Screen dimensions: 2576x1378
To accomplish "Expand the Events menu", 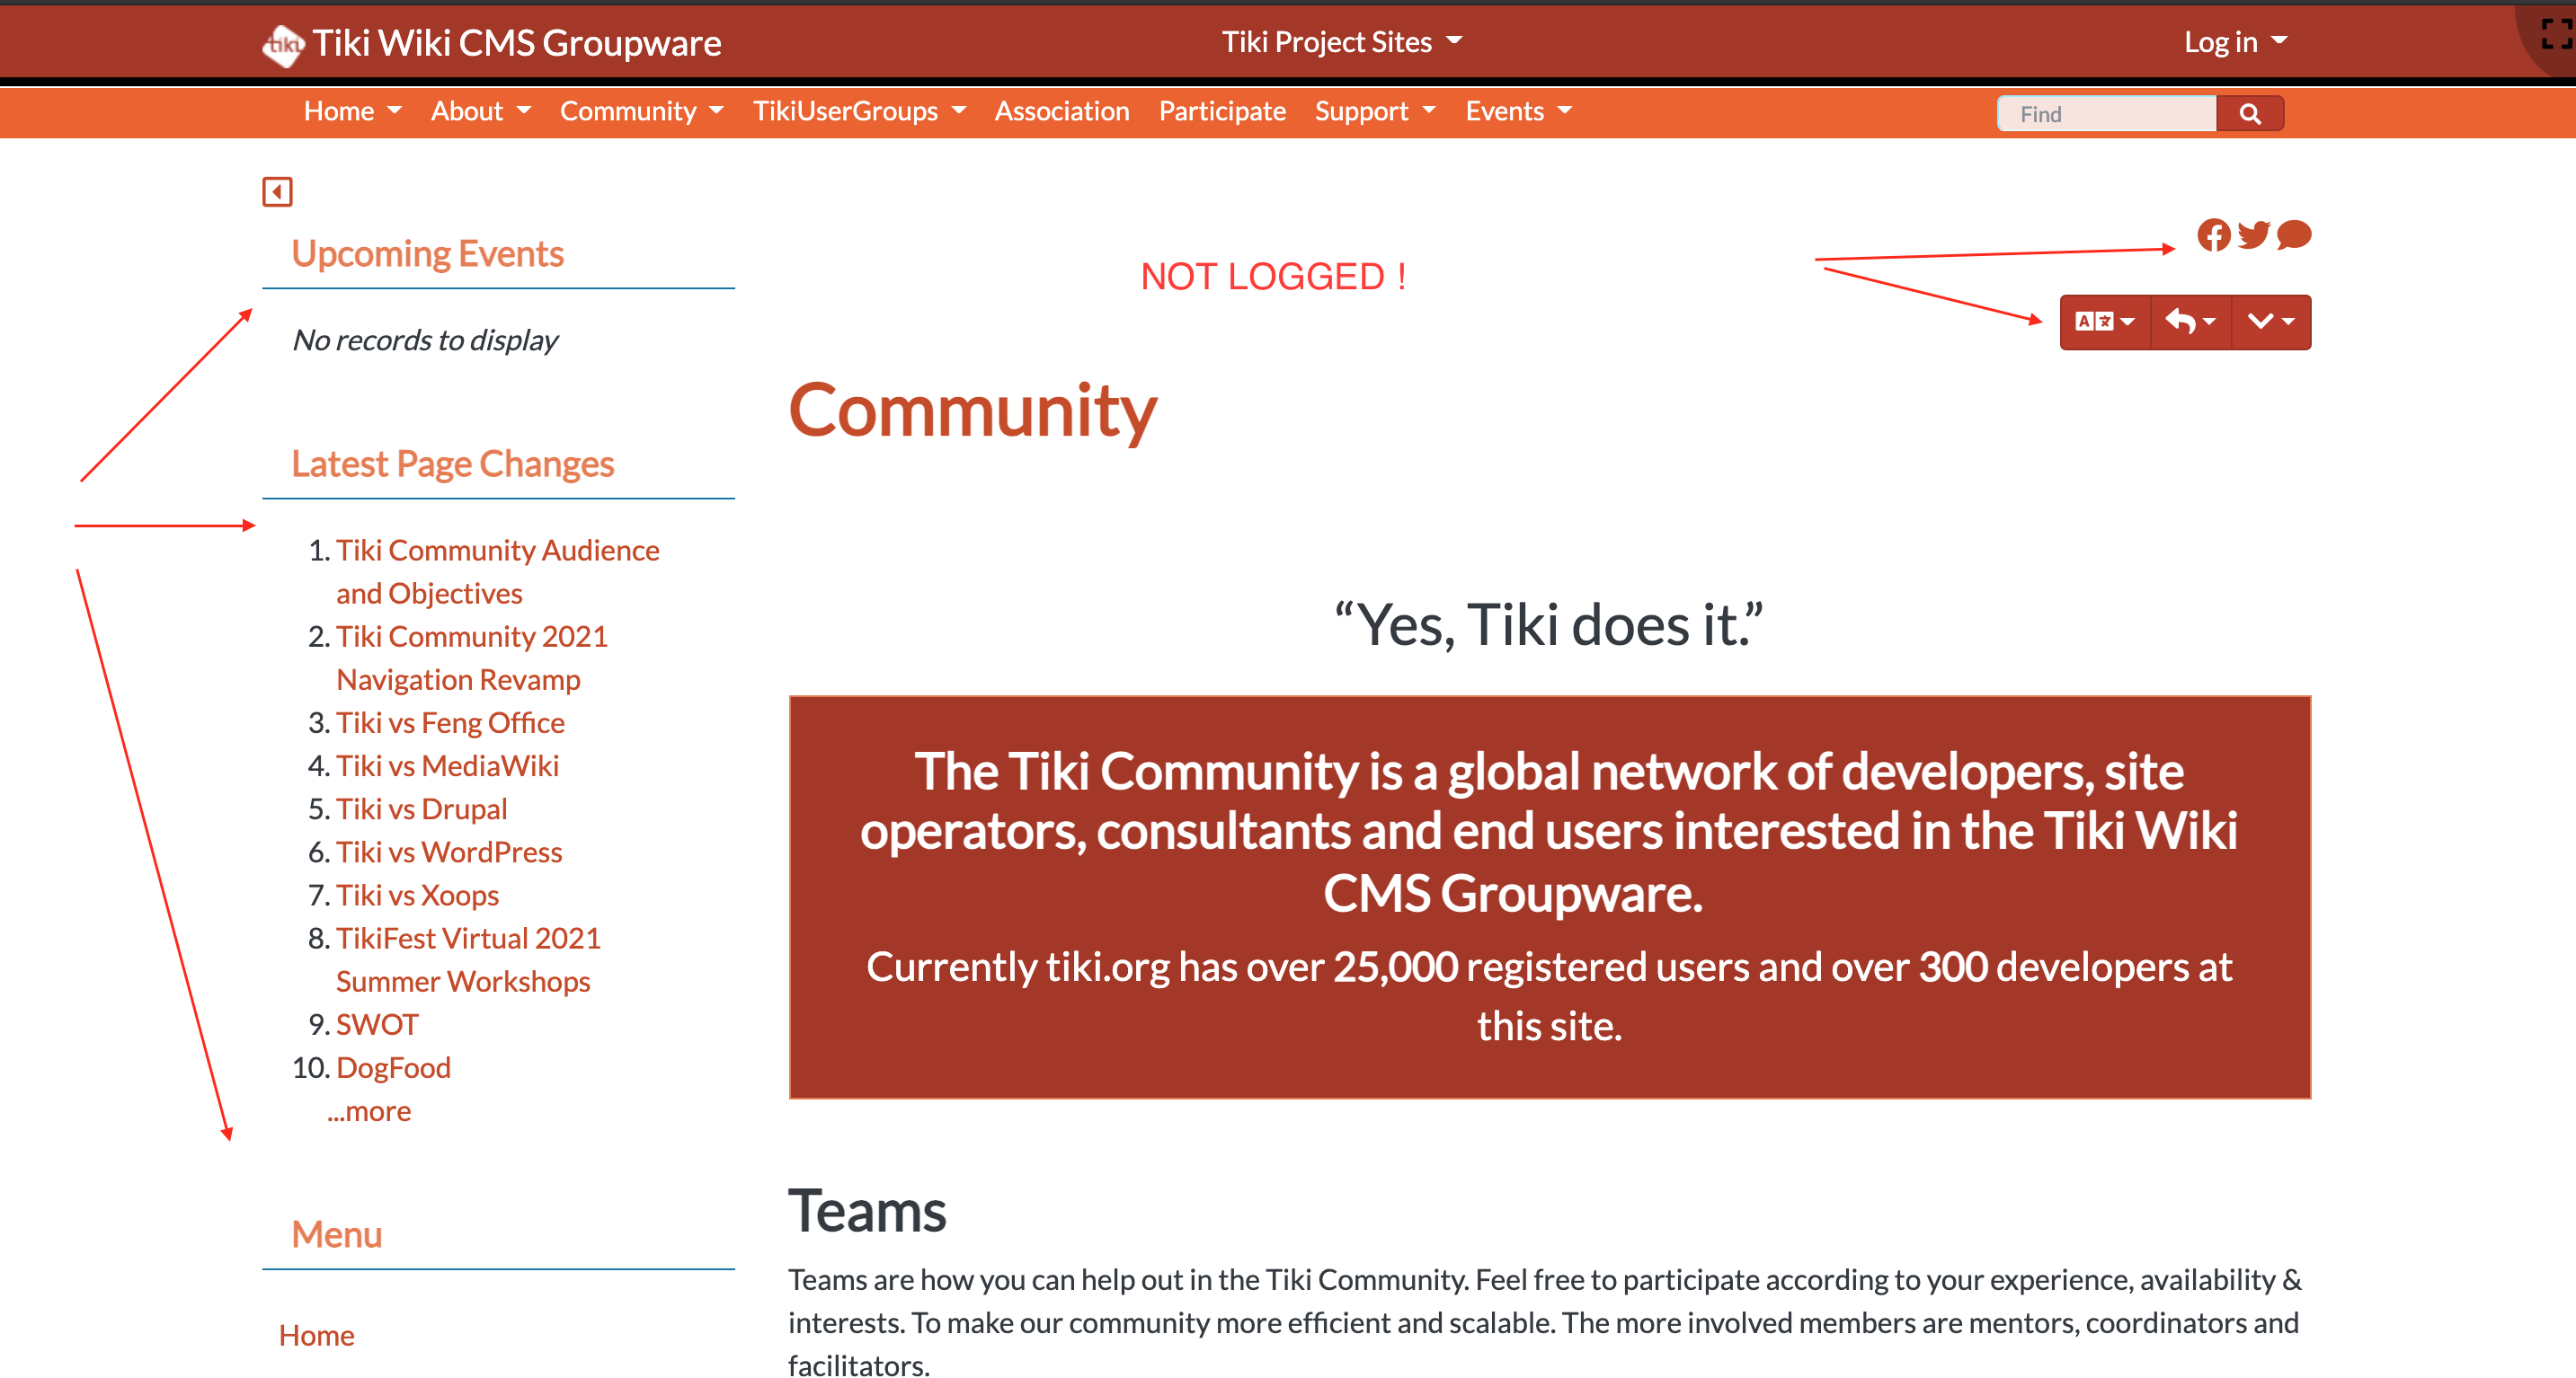I will click(1518, 110).
